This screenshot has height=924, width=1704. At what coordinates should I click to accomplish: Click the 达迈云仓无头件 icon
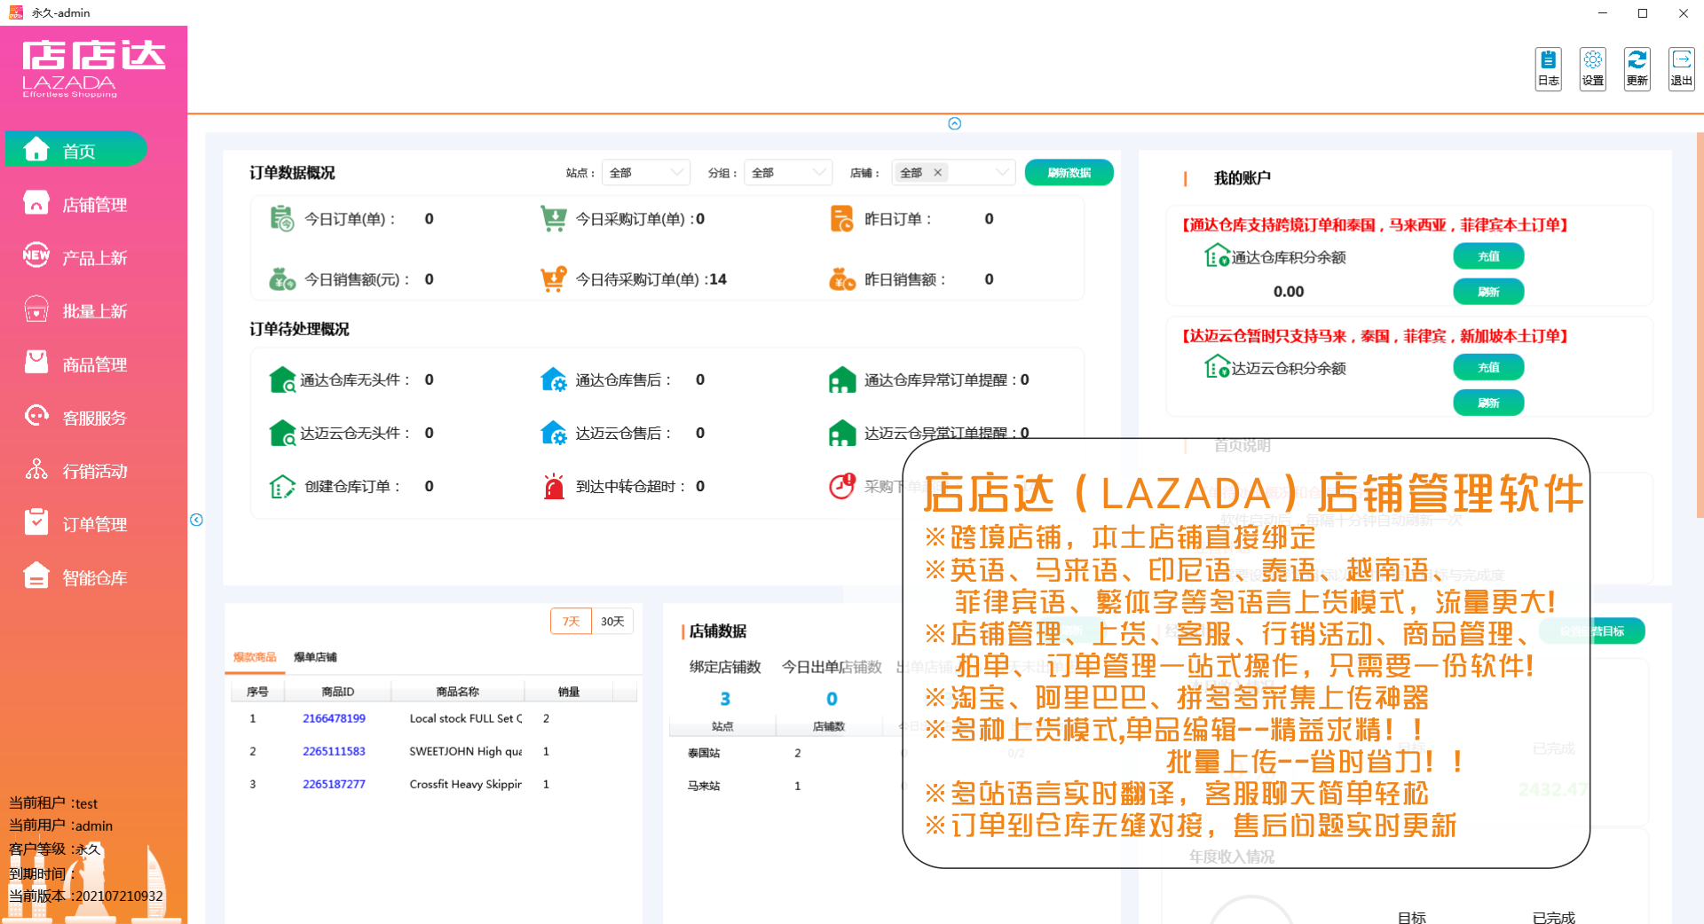tap(282, 433)
